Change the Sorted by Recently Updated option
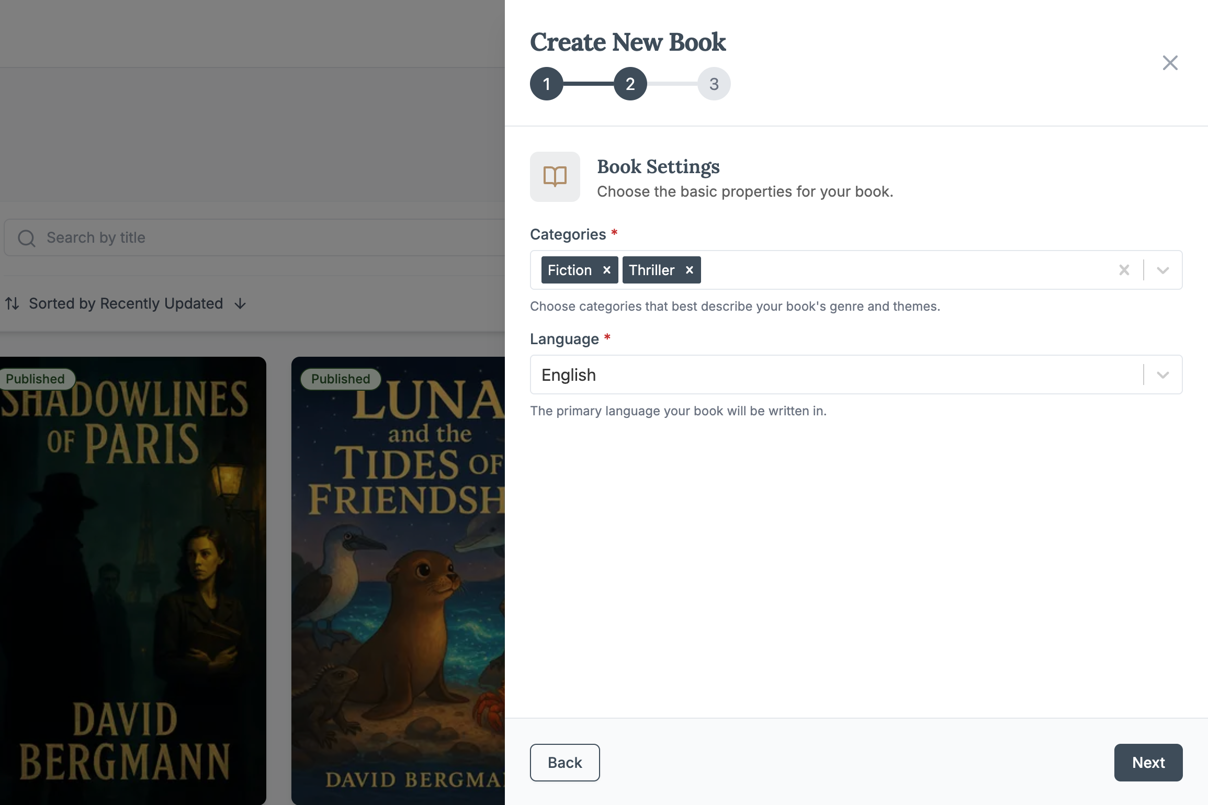Screen dimensions: 1208x805 coord(126,303)
